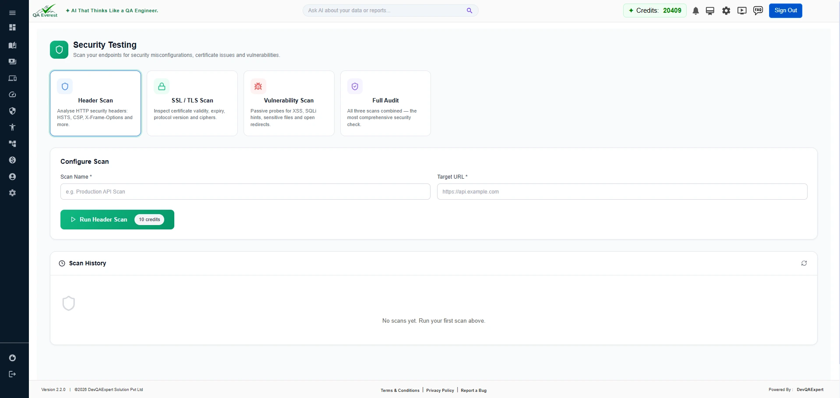840x398 pixels.
Task: Focus the Ask AI search box
Action: tap(390, 11)
